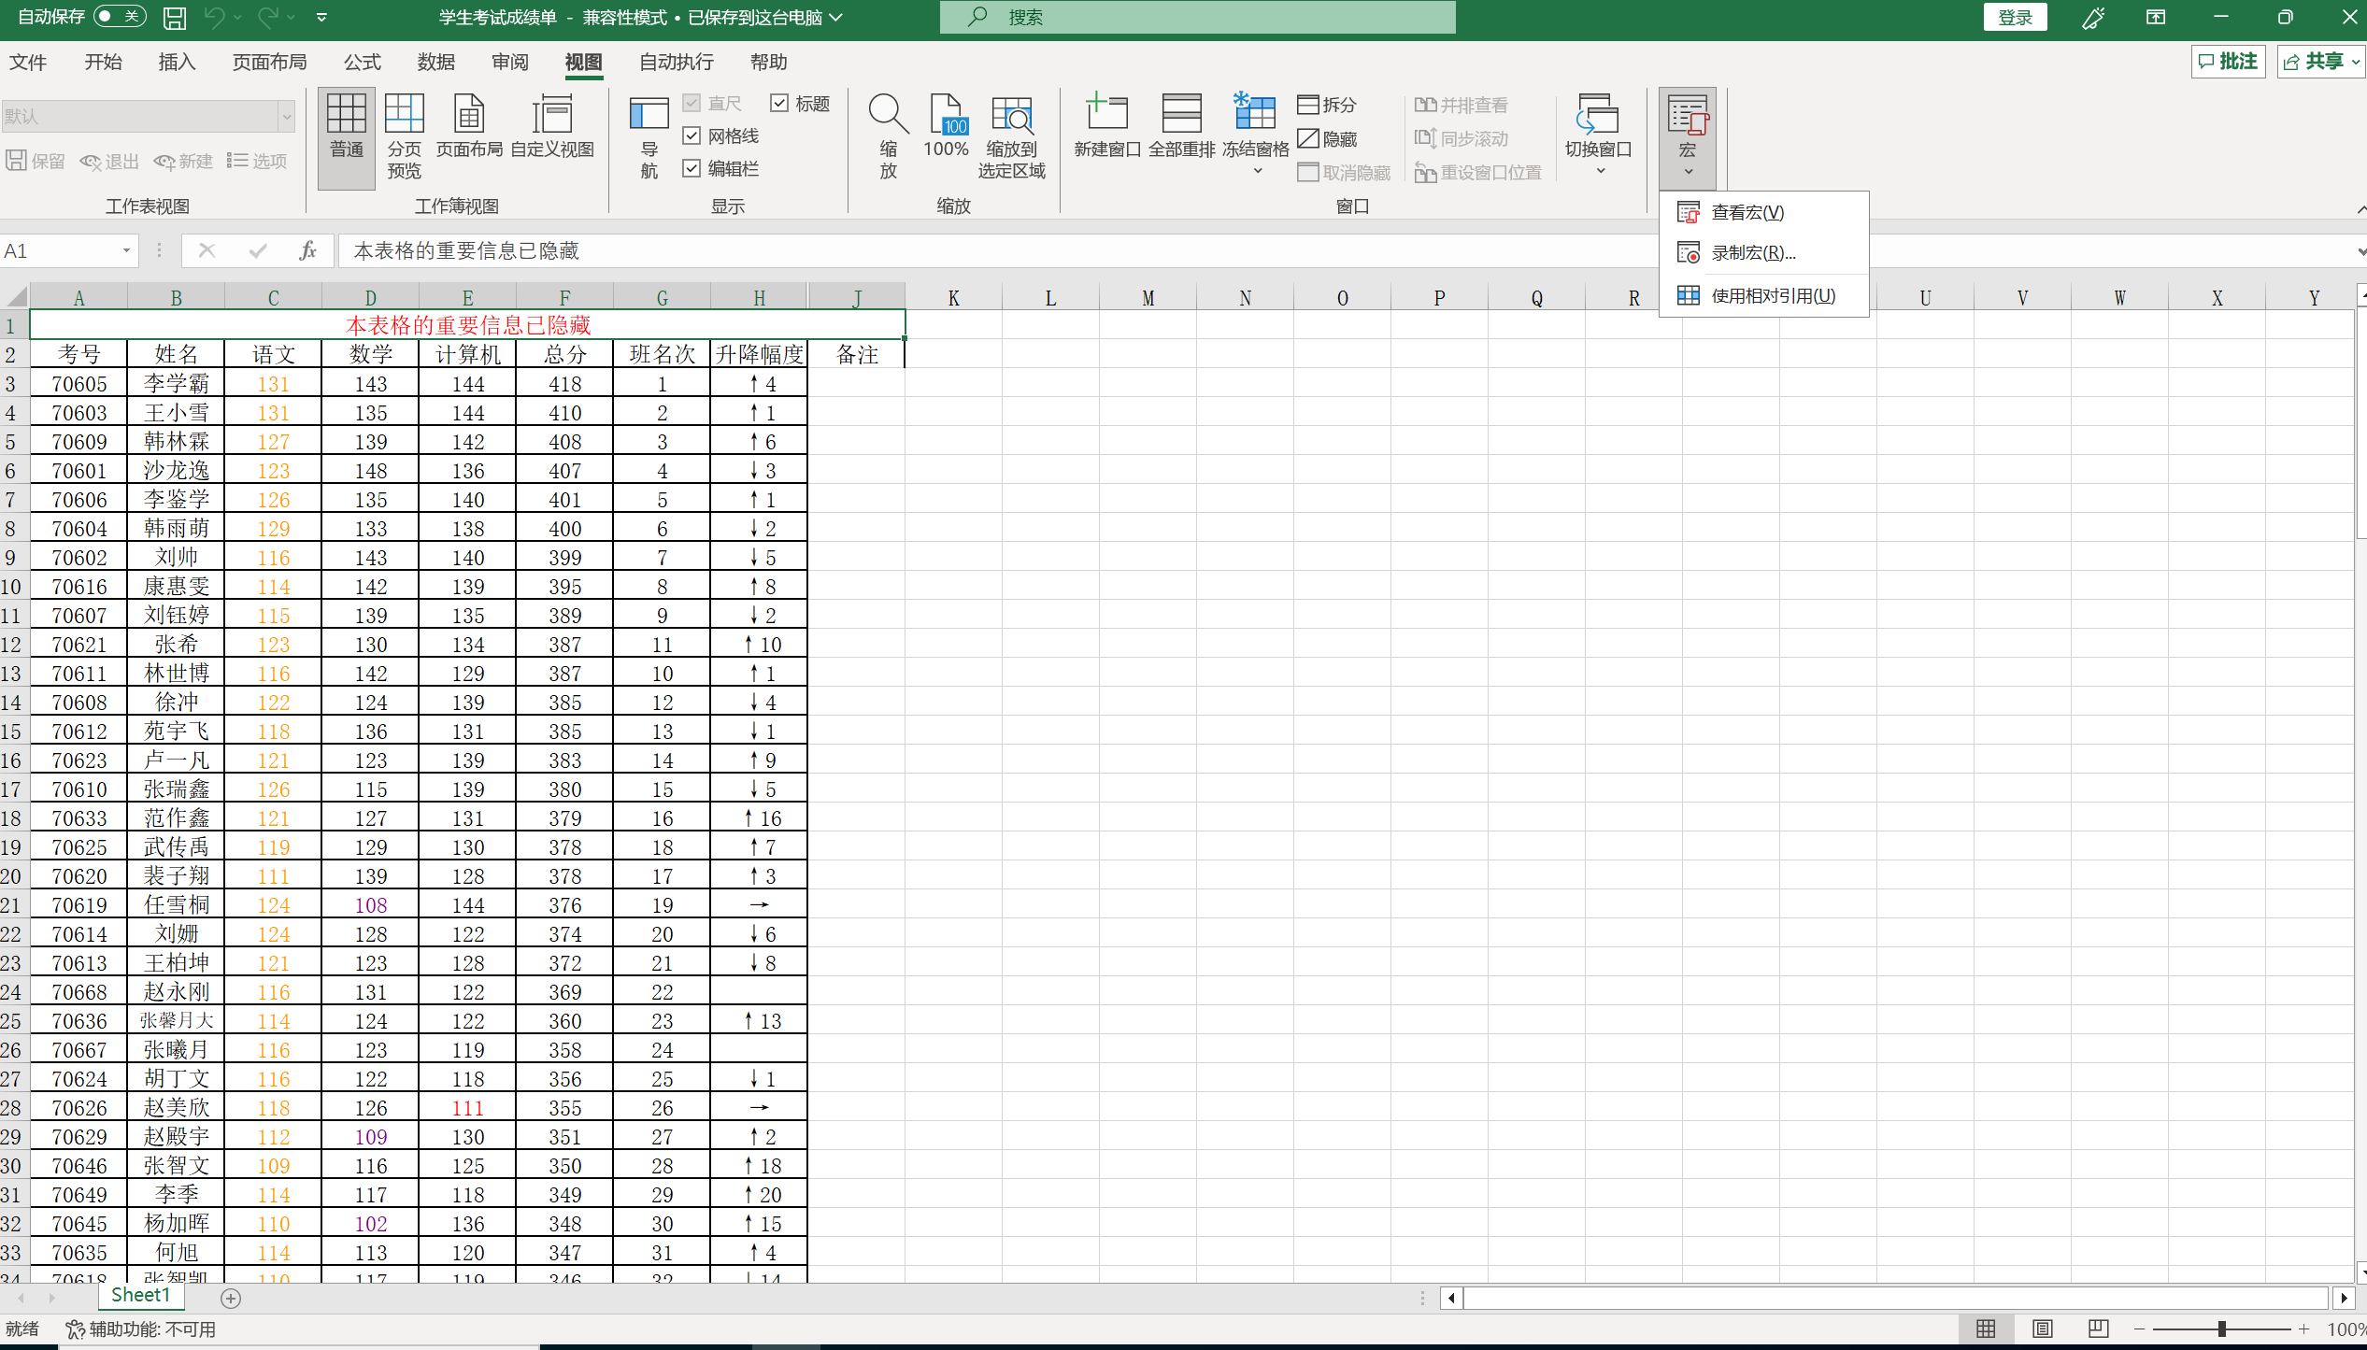Viewport: 2367px width, 1350px height.
Task: Open the Name Box dropdown arrow
Action: 126,251
